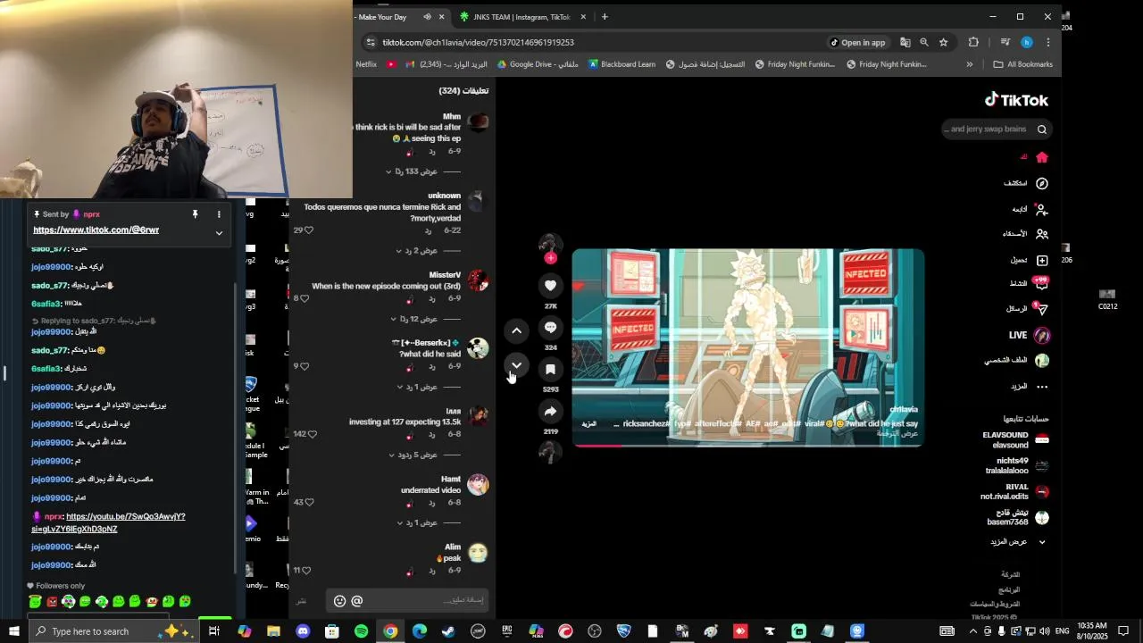Click Translate page icon in address bar

coord(905,42)
